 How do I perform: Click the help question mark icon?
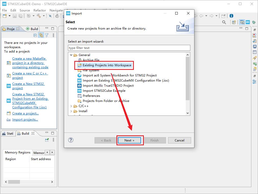click(71, 140)
